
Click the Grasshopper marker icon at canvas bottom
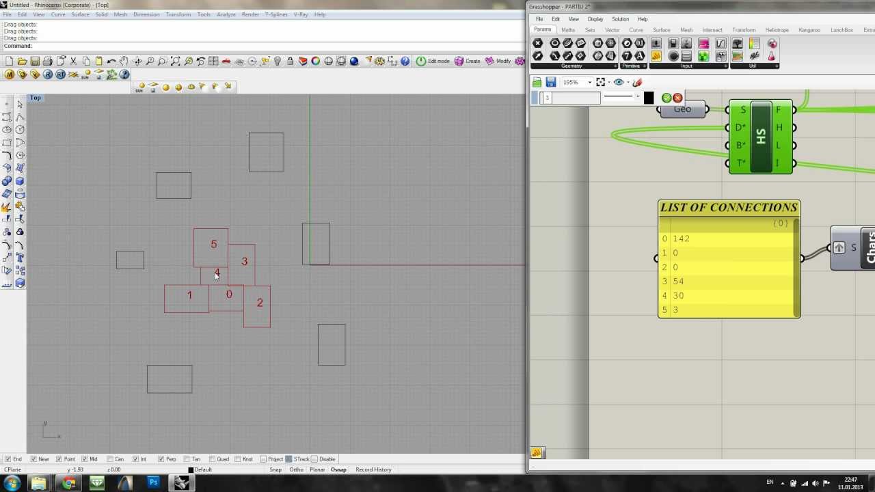click(x=537, y=452)
